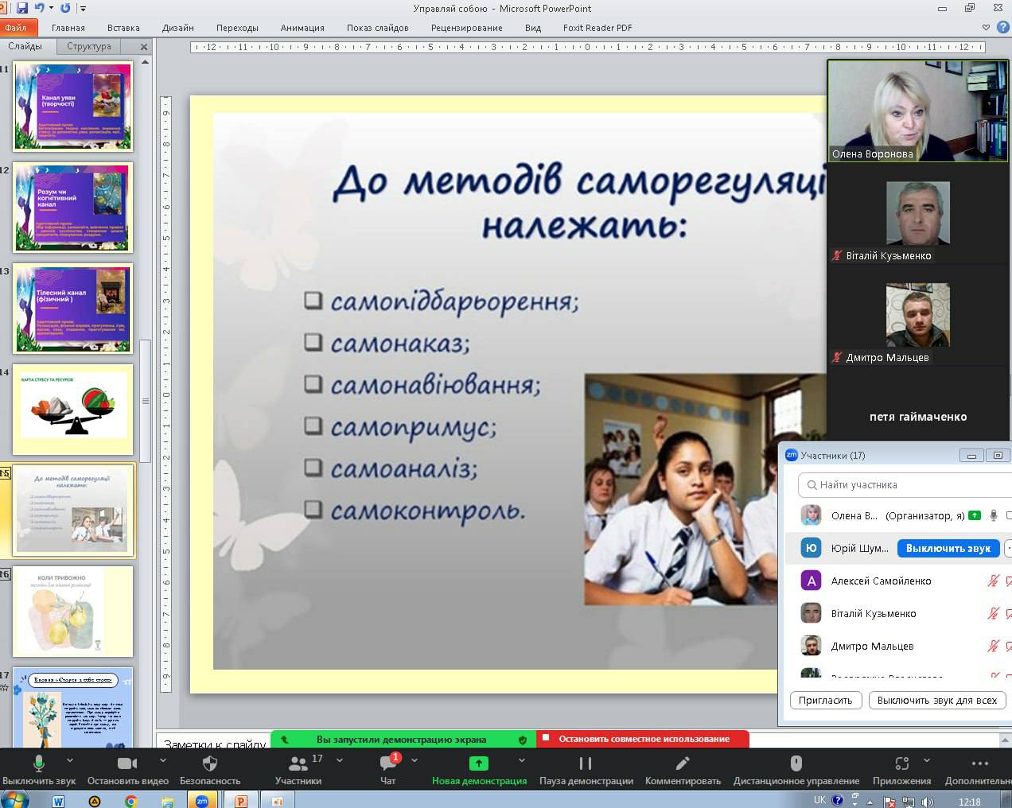
Task: Click the Save icon in quick access toolbar
Action: pyautogui.click(x=22, y=8)
